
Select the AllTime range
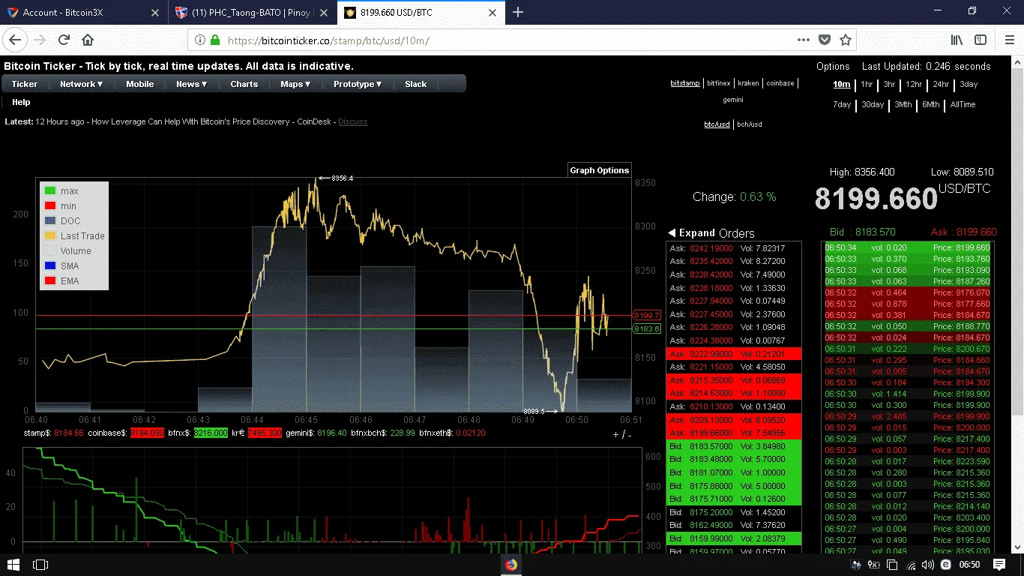[x=963, y=105]
